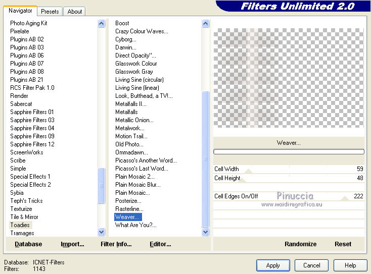
Task: Select the Texturize category
Action: [x=21, y=209]
